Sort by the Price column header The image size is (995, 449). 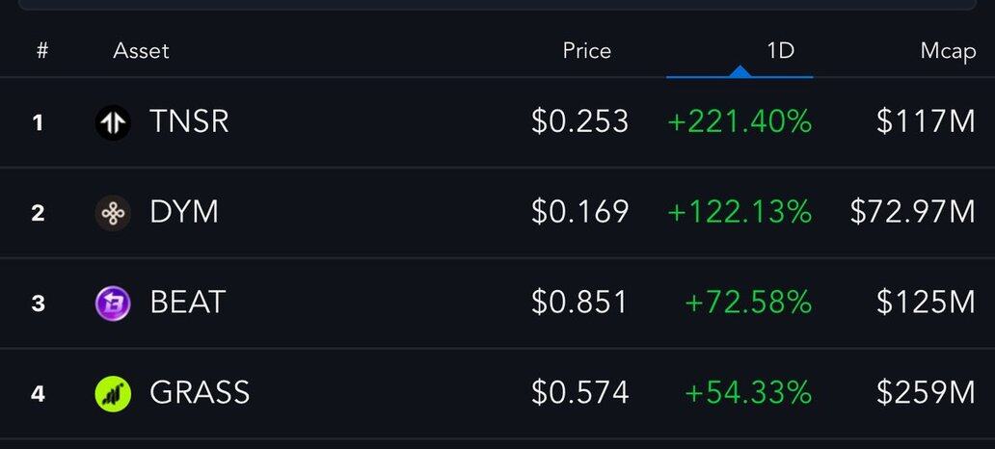click(586, 51)
